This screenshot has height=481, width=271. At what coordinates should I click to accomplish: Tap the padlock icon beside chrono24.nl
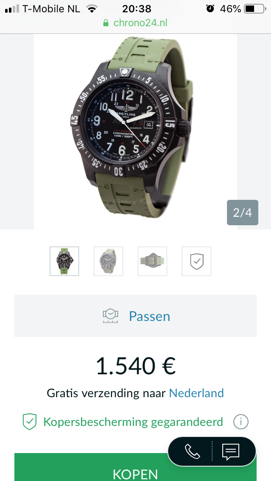pos(106,23)
